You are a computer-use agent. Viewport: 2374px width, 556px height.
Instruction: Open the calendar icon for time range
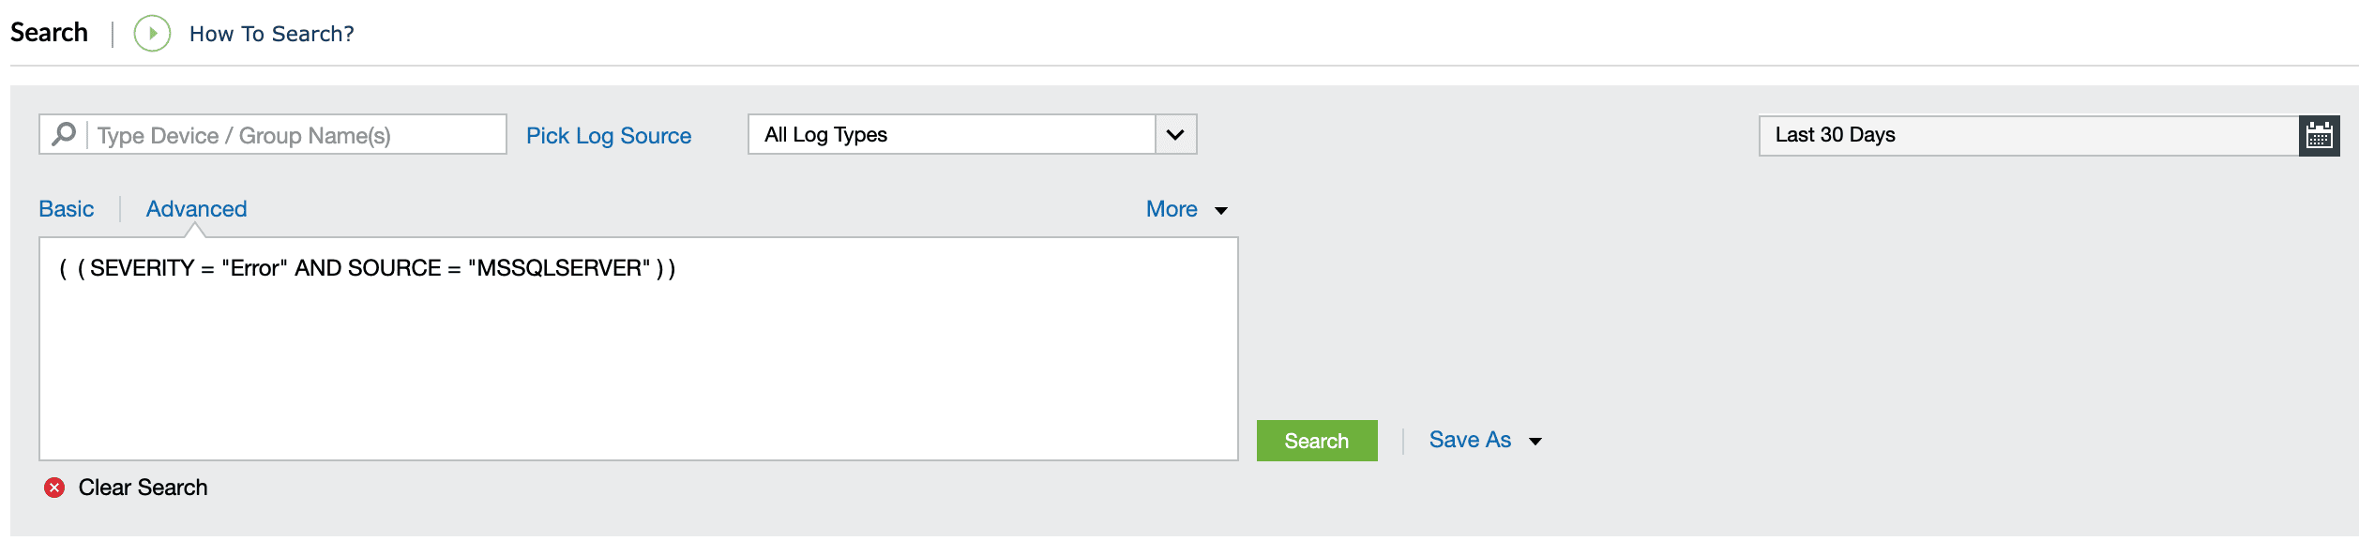[2318, 134]
